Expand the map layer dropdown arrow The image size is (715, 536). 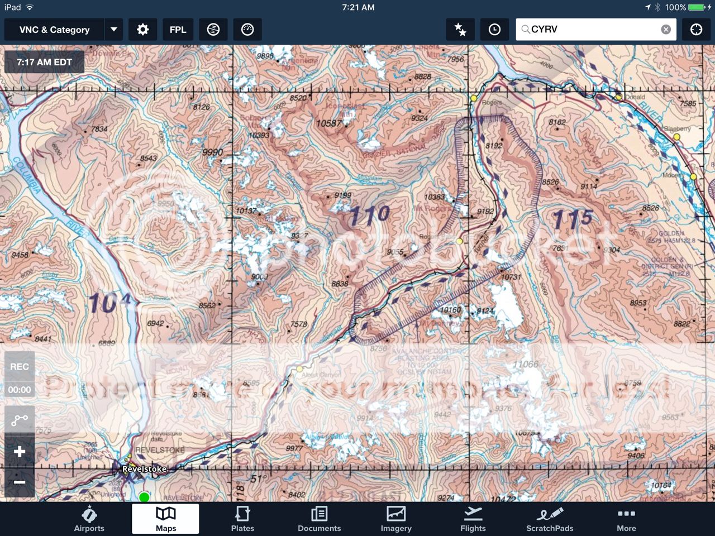pos(114,30)
